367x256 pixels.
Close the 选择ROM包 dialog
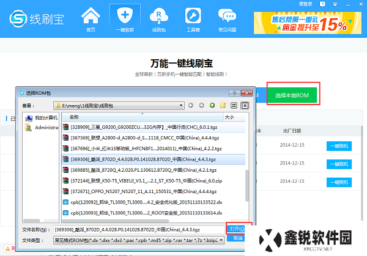(247, 93)
